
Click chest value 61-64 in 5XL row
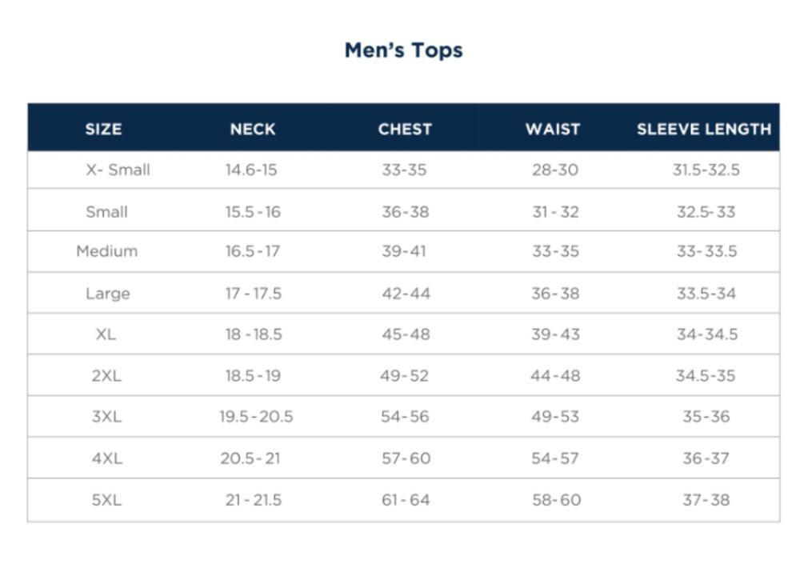point(406,500)
